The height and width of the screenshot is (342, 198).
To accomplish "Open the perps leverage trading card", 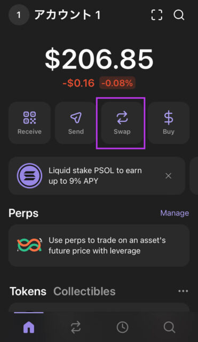I will (99, 245).
